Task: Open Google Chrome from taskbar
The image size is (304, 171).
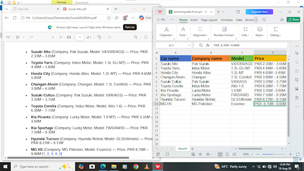Action: coord(136,167)
